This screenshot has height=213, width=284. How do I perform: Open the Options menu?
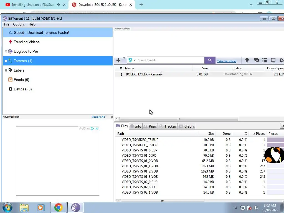pyautogui.click(x=19, y=24)
